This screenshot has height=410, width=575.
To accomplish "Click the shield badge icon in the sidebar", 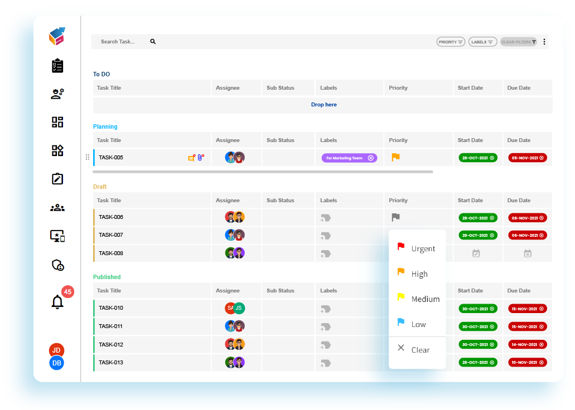I will (57, 263).
